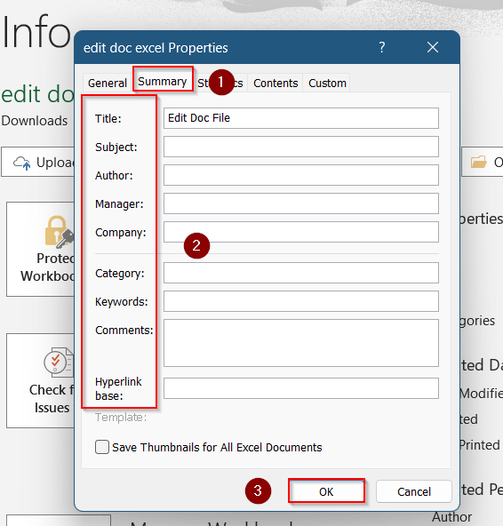
Task: Cancel the properties dialog
Action: click(414, 491)
